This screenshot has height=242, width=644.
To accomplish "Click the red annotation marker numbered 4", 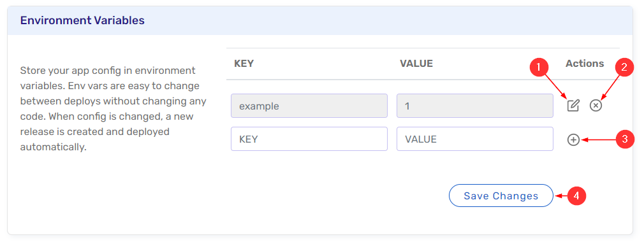I will [x=576, y=196].
